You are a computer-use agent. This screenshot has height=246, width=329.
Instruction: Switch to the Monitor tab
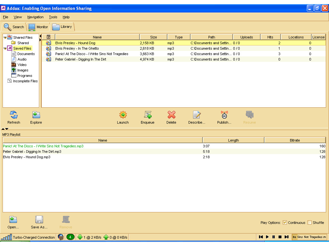(x=38, y=27)
